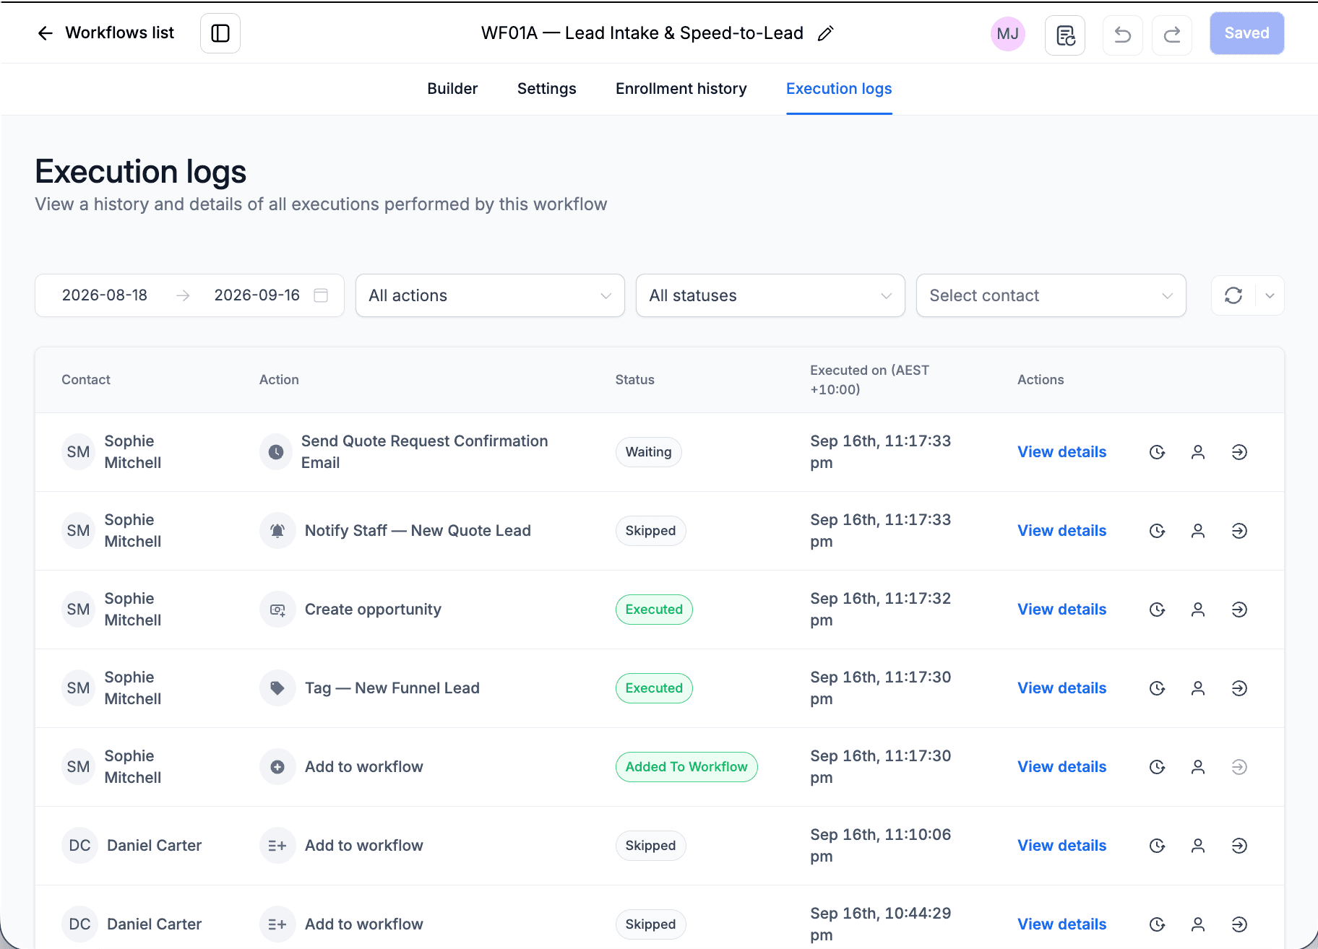Expand the All statuses dropdown

point(770,295)
